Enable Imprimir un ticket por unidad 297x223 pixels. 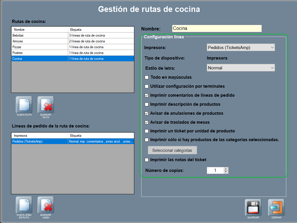pos(147,131)
